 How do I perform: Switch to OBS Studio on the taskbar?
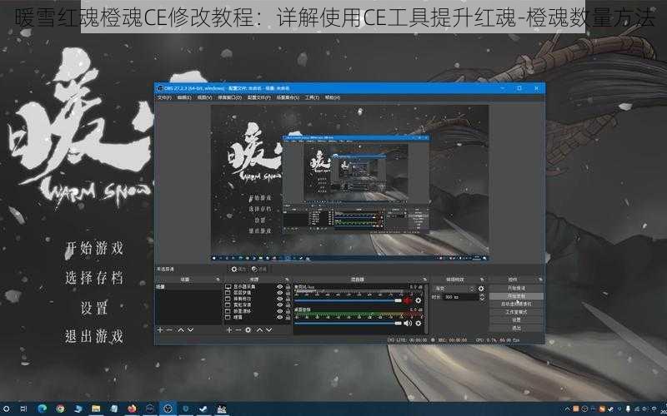pyautogui.click(x=168, y=409)
